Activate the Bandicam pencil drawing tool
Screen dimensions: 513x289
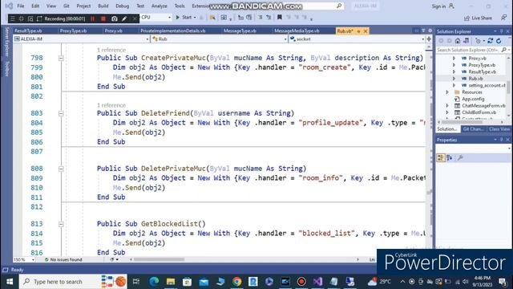[x=124, y=18]
